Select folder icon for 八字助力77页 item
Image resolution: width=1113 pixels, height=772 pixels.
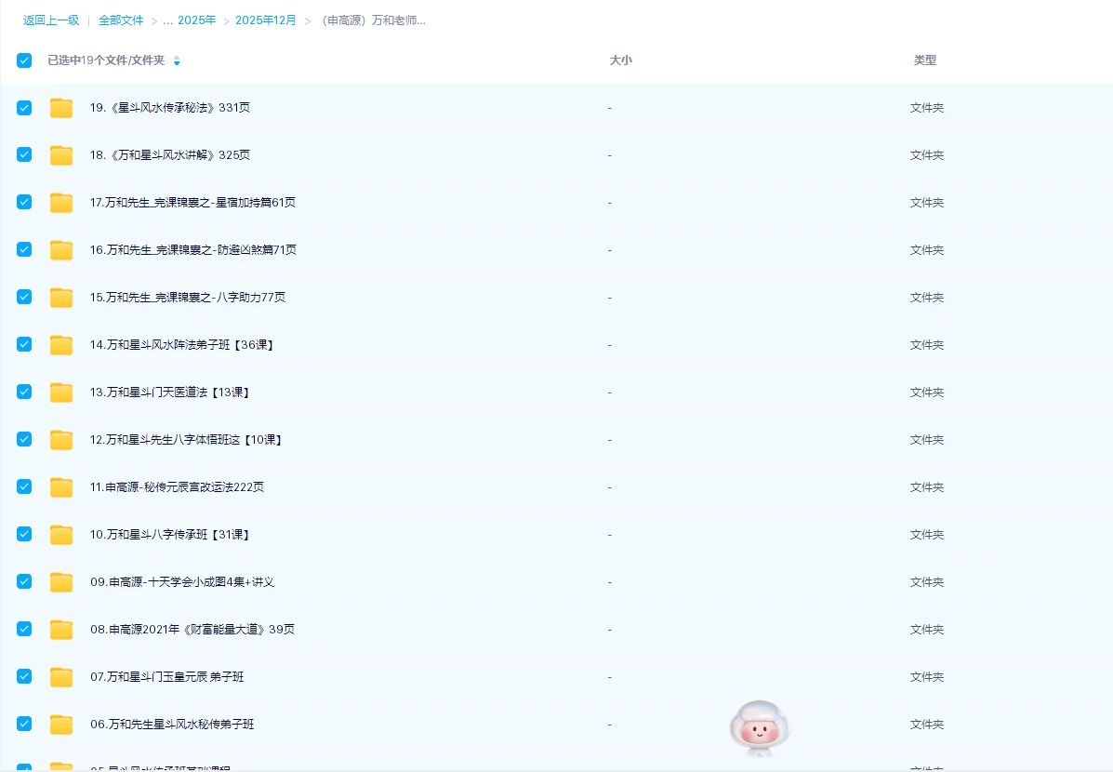(x=60, y=297)
